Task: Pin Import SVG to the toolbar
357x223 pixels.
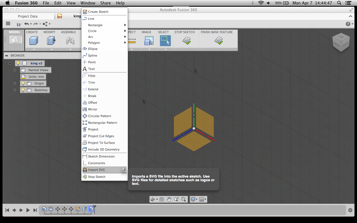Action: [124, 170]
